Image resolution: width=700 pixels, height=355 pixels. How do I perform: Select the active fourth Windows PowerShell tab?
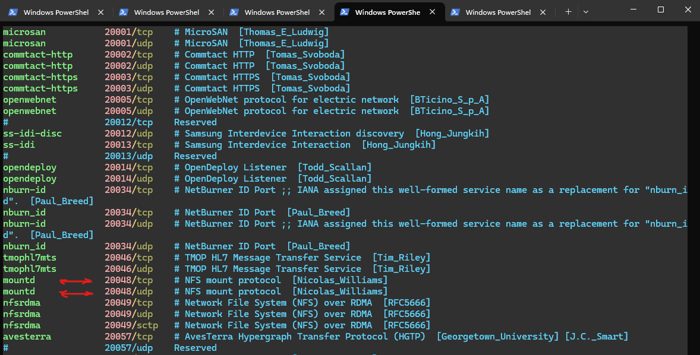coord(387,12)
